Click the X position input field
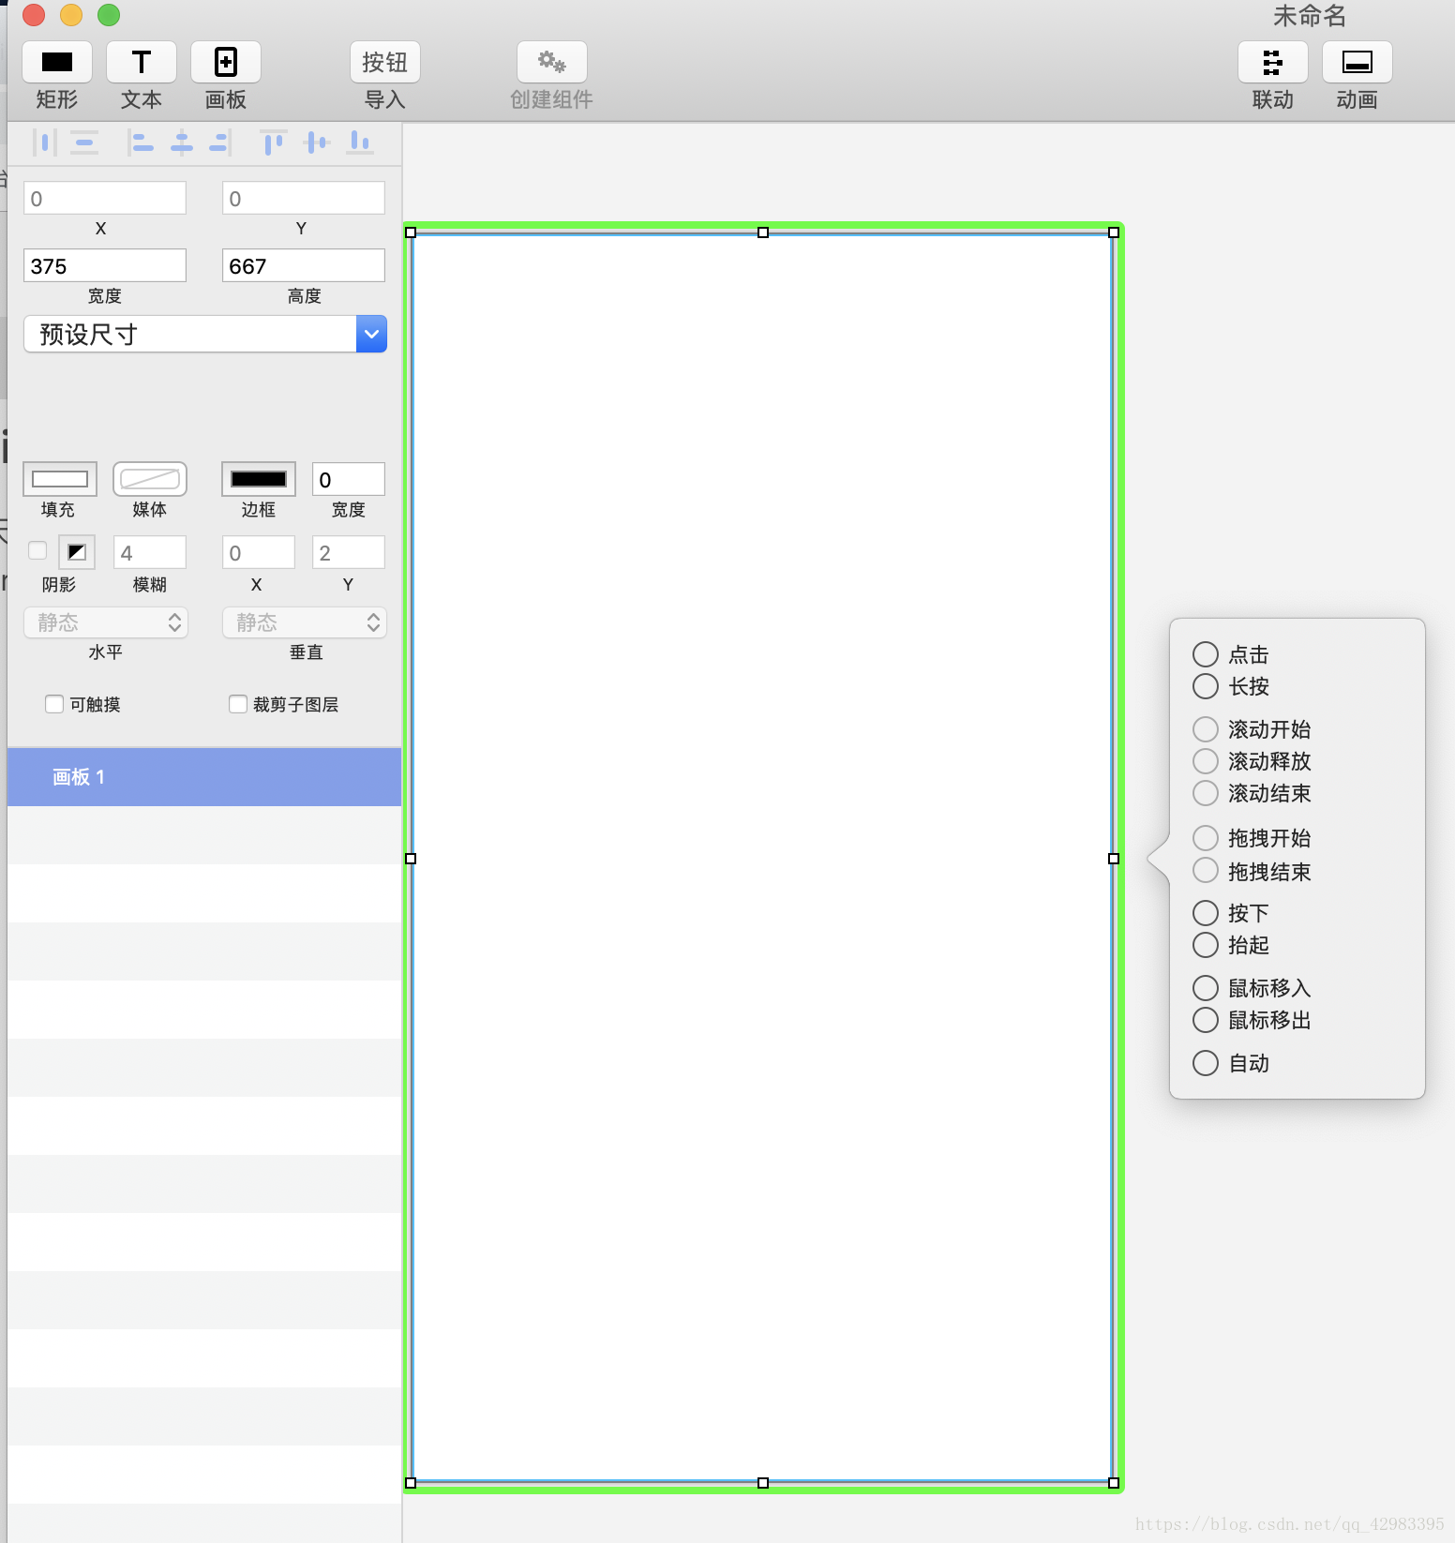The width and height of the screenshot is (1455, 1543). [105, 198]
